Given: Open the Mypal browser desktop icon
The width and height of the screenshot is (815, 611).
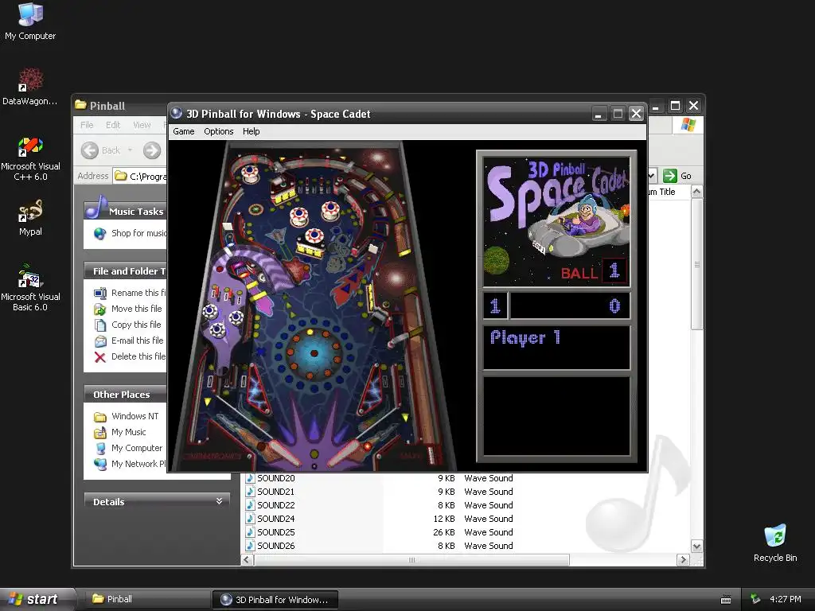Looking at the screenshot, I should click(x=30, y=218).
